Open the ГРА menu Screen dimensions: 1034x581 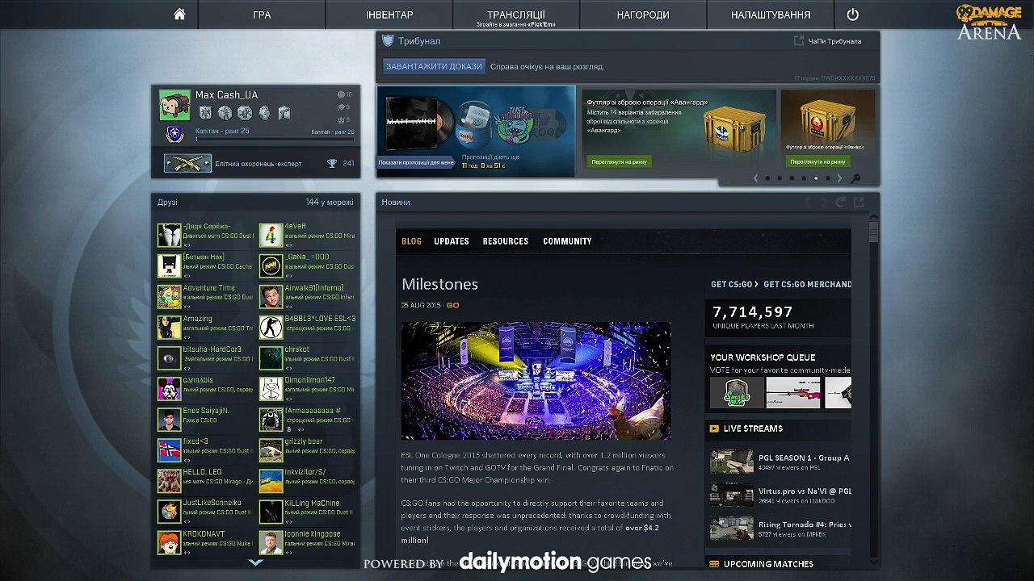pyautogui.click(x=262, y=15)
